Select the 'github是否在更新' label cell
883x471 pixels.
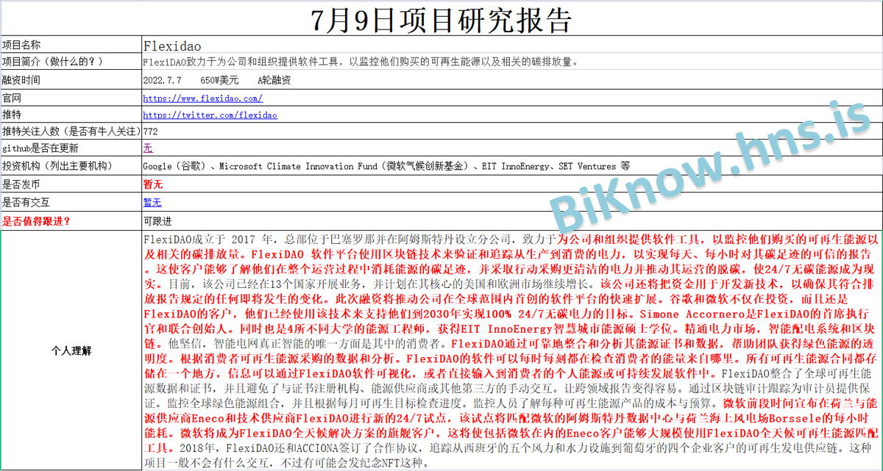[71, 149]
